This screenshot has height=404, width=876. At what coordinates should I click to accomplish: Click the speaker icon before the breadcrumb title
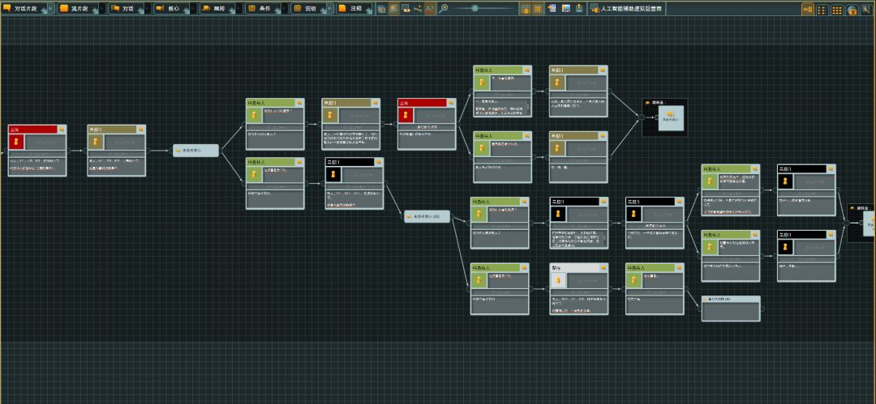[595, 9]
